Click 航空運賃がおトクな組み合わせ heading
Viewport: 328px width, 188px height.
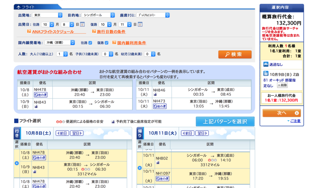tap(49, 72)
